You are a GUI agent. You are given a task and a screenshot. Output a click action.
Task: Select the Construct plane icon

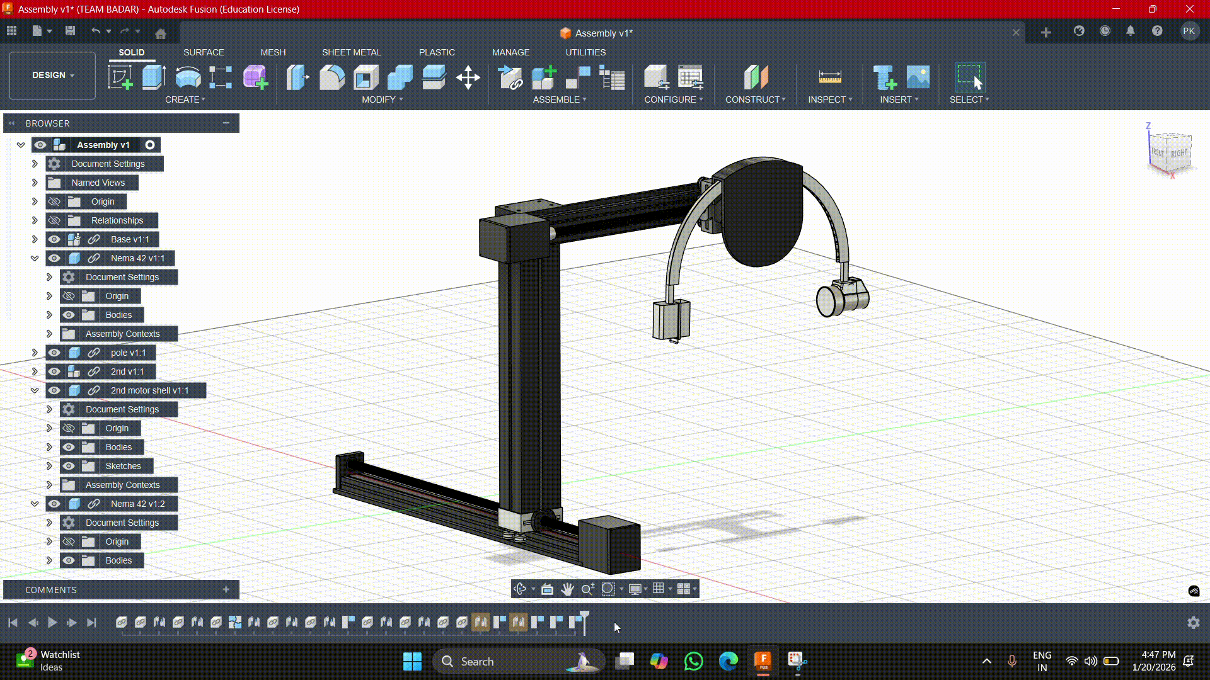[x=756, y=77]
